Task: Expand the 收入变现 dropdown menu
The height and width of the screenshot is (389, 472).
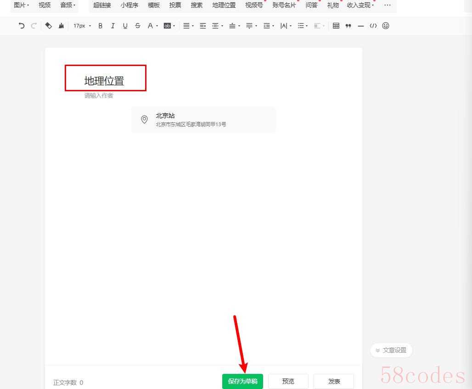Action: click(x=360, y=5)
